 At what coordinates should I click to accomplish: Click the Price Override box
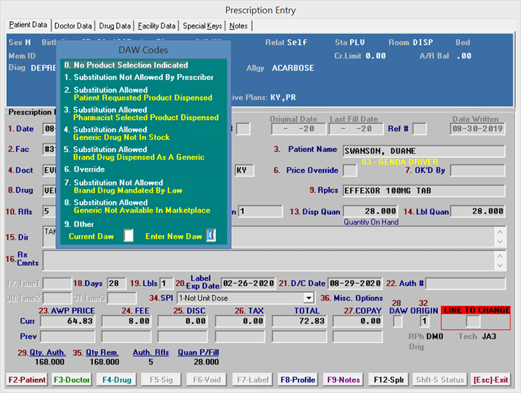pyautogui.click(x=350, y=170)
